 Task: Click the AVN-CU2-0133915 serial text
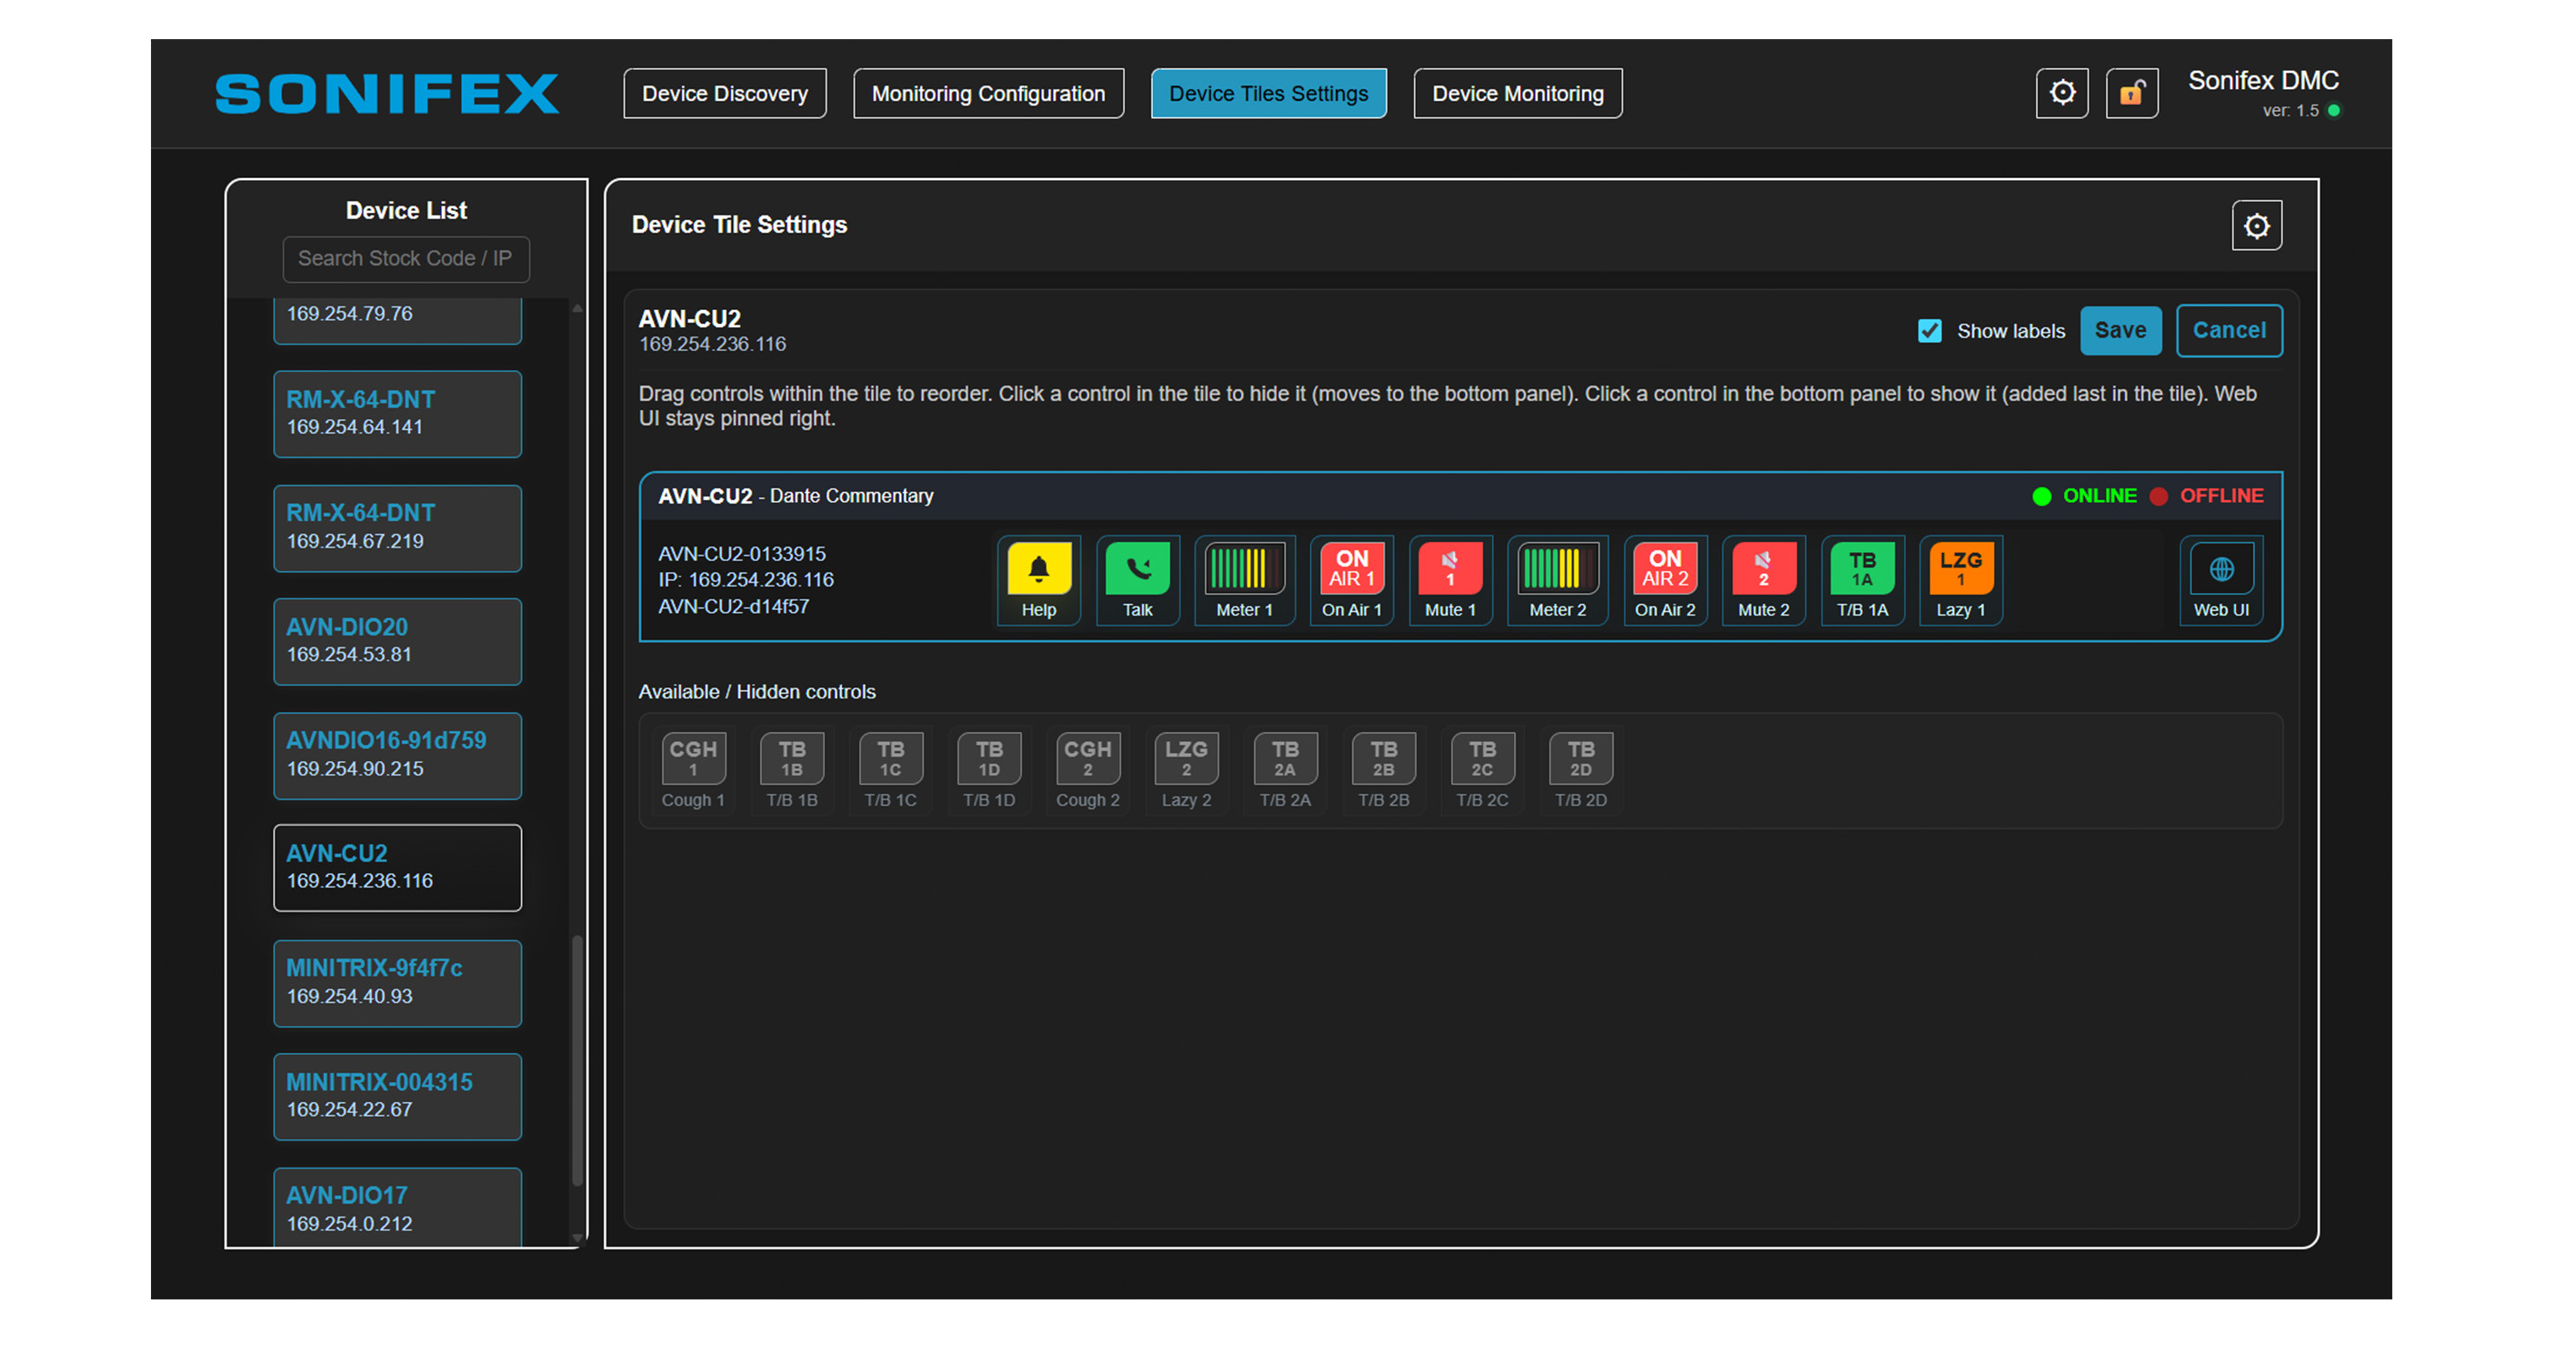coord(741,554)
